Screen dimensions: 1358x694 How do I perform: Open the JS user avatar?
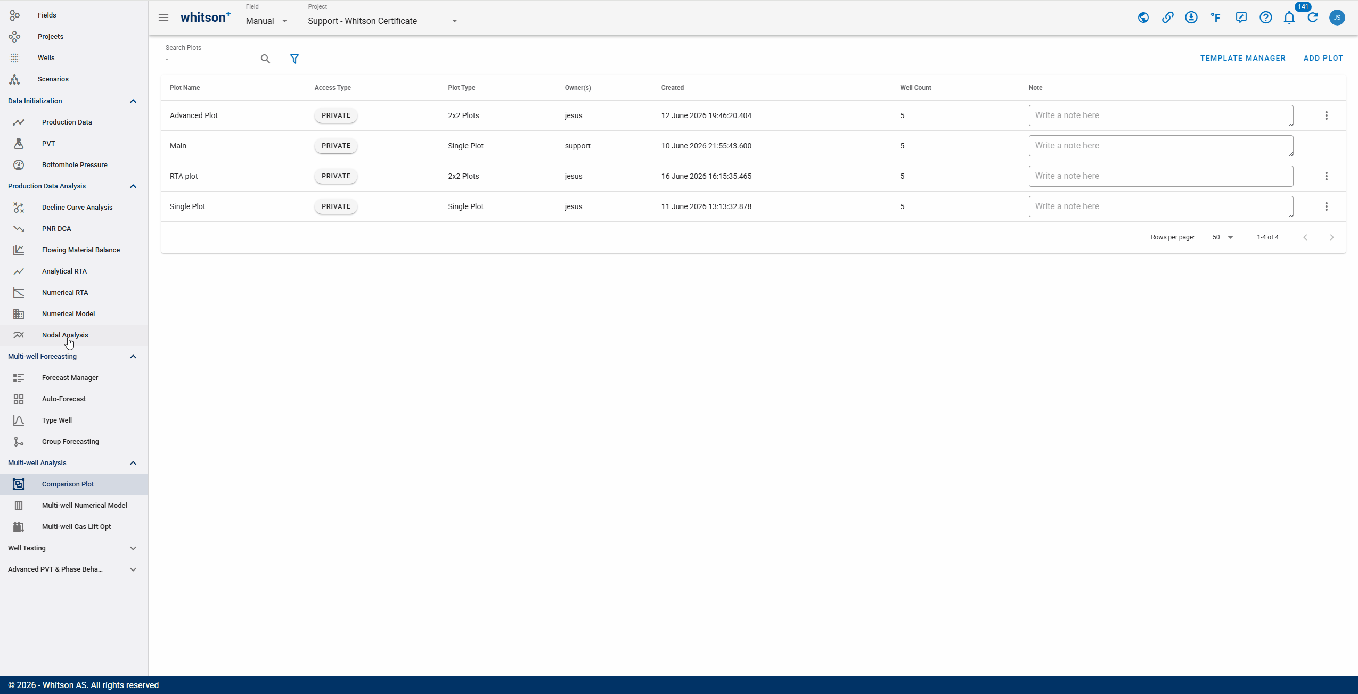coord(1337,18)
